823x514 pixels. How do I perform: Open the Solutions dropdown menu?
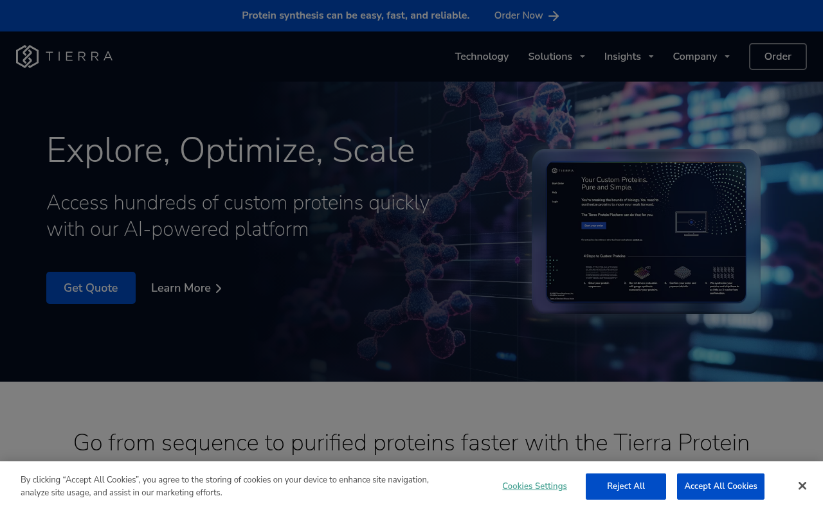click(550, 57)
